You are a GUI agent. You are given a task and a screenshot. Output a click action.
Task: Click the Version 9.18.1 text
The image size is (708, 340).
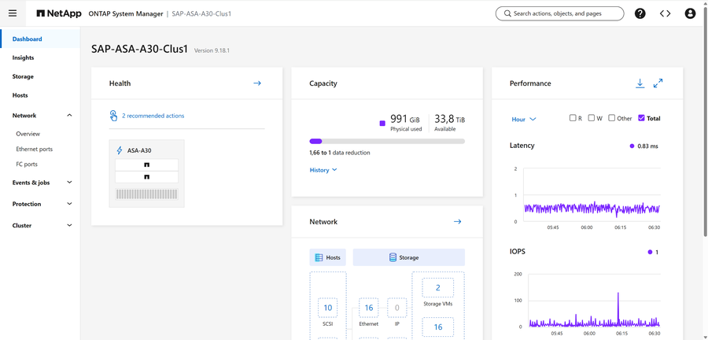212,50
